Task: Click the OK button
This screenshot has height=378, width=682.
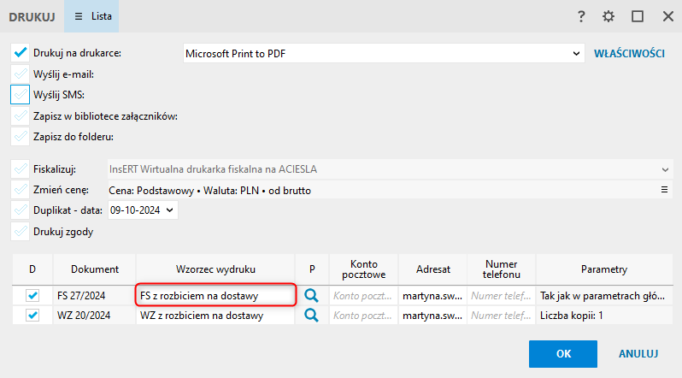Action: point(563,352)
